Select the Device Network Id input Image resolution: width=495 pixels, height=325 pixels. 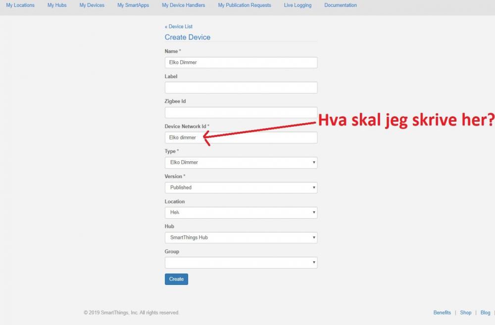tap(241, 138)
